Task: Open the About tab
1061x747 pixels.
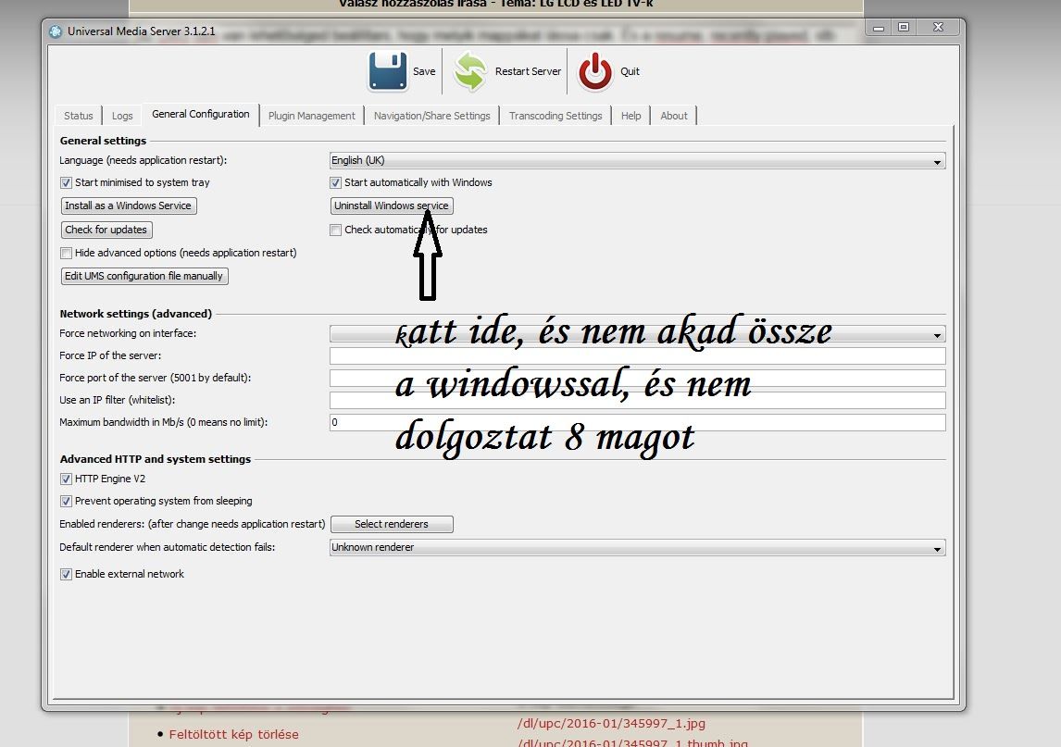Action: 674,116
